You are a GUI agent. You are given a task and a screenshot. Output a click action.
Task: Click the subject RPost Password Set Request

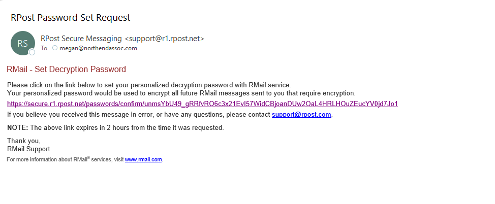point(71,18)
